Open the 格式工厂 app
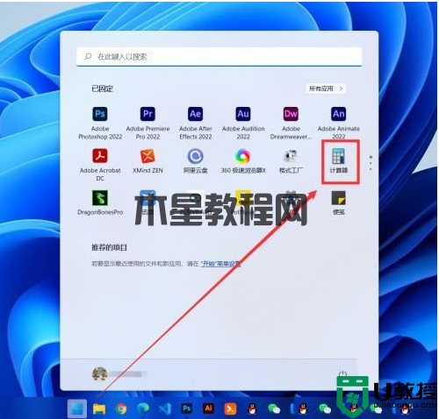 [x=291, y=161]
